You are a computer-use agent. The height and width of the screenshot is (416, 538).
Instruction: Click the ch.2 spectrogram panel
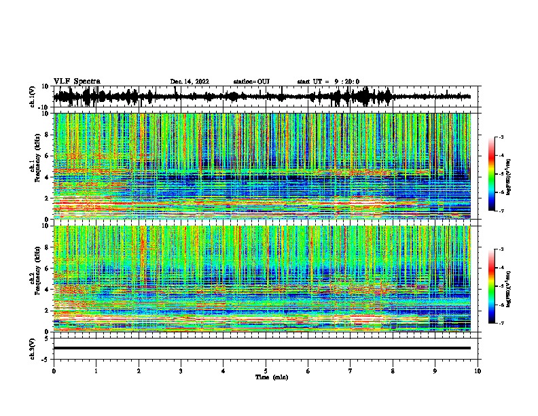262,279
